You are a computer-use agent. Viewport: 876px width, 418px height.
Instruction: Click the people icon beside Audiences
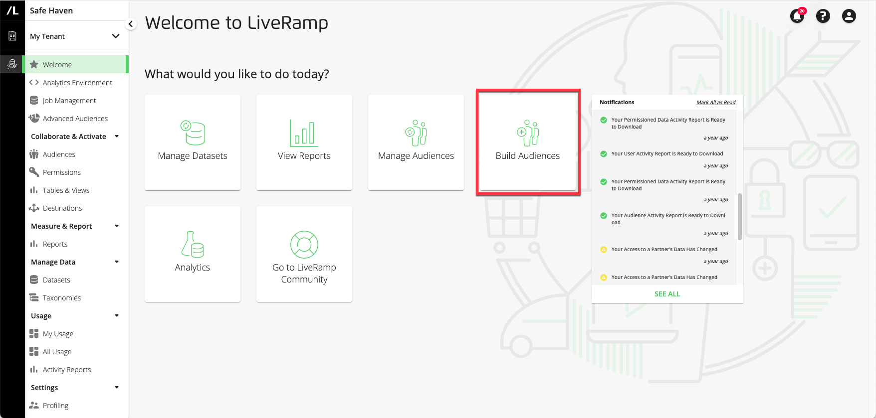pos(34,154)
